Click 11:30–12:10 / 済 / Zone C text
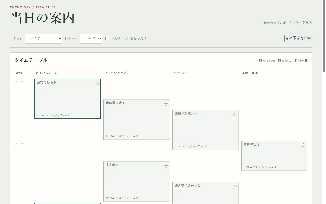The width and height of the screenshot is (326, 204). [x=191, y=147]
